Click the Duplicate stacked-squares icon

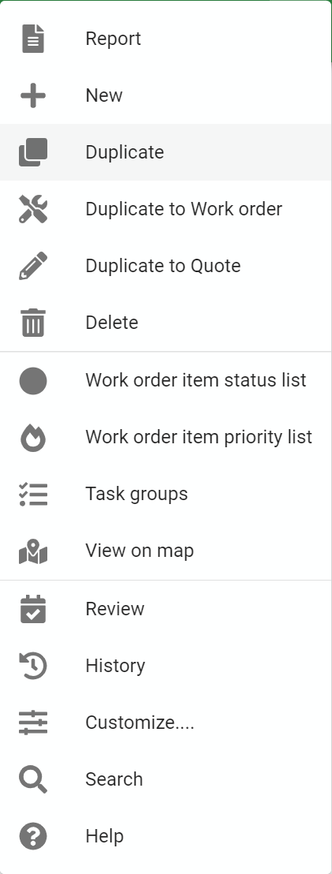(x=33, y=152)
